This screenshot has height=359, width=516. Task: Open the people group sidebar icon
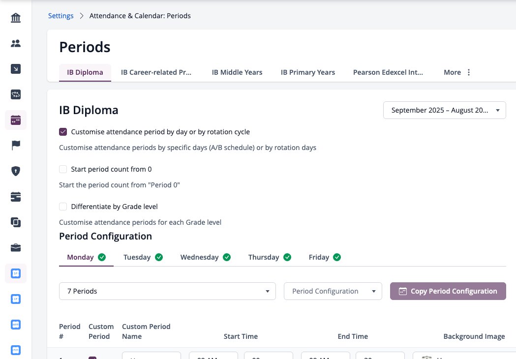tap(15, 43)
